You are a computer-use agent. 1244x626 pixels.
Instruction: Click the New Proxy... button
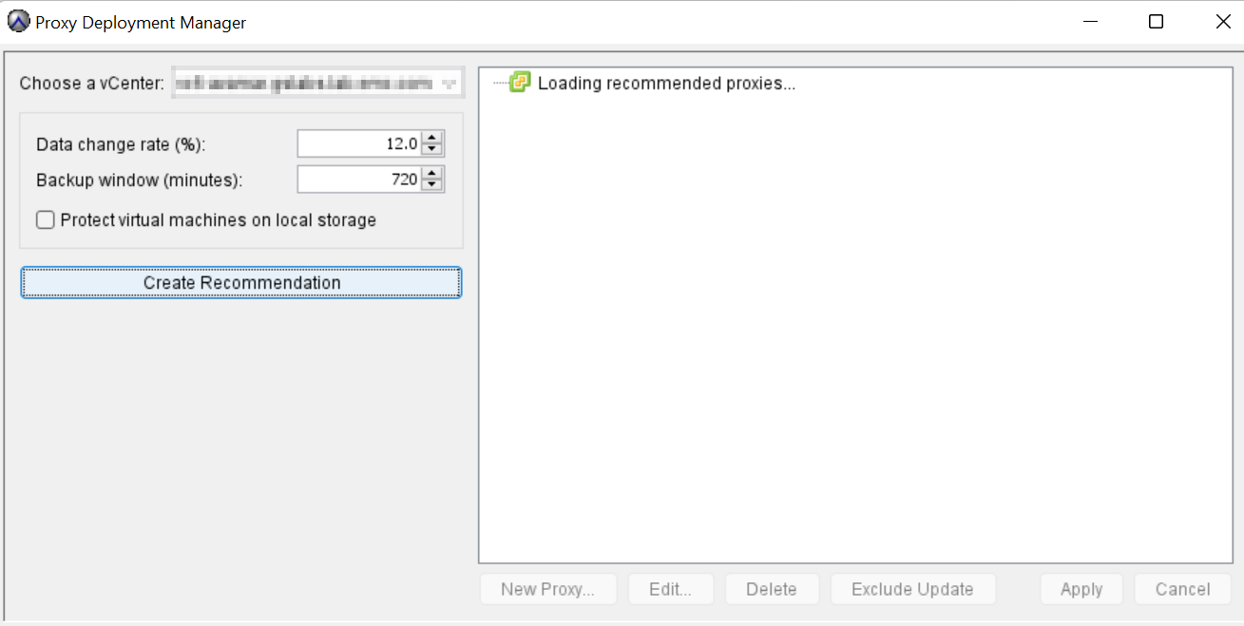pyautogui.click(x=548, y=589)
